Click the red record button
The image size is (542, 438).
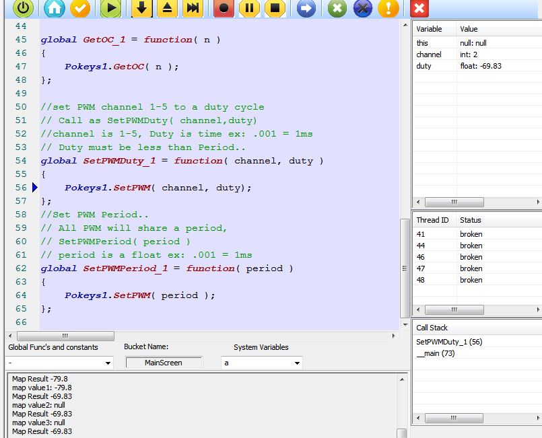pyautogui.click(x=224, y=8)
